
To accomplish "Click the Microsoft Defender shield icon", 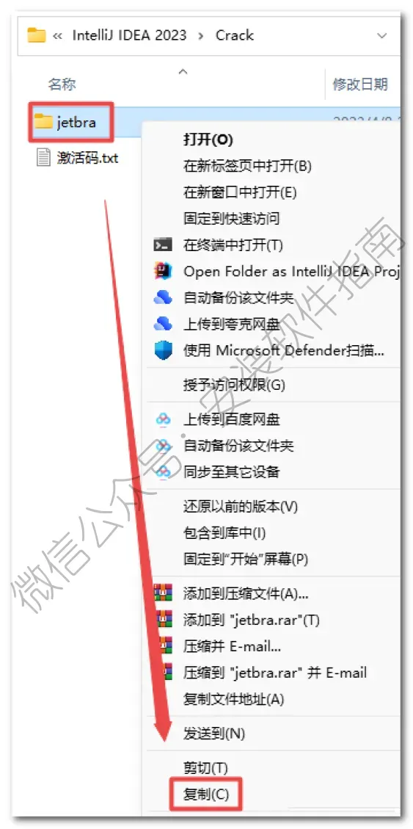I will tap(163, 350).
